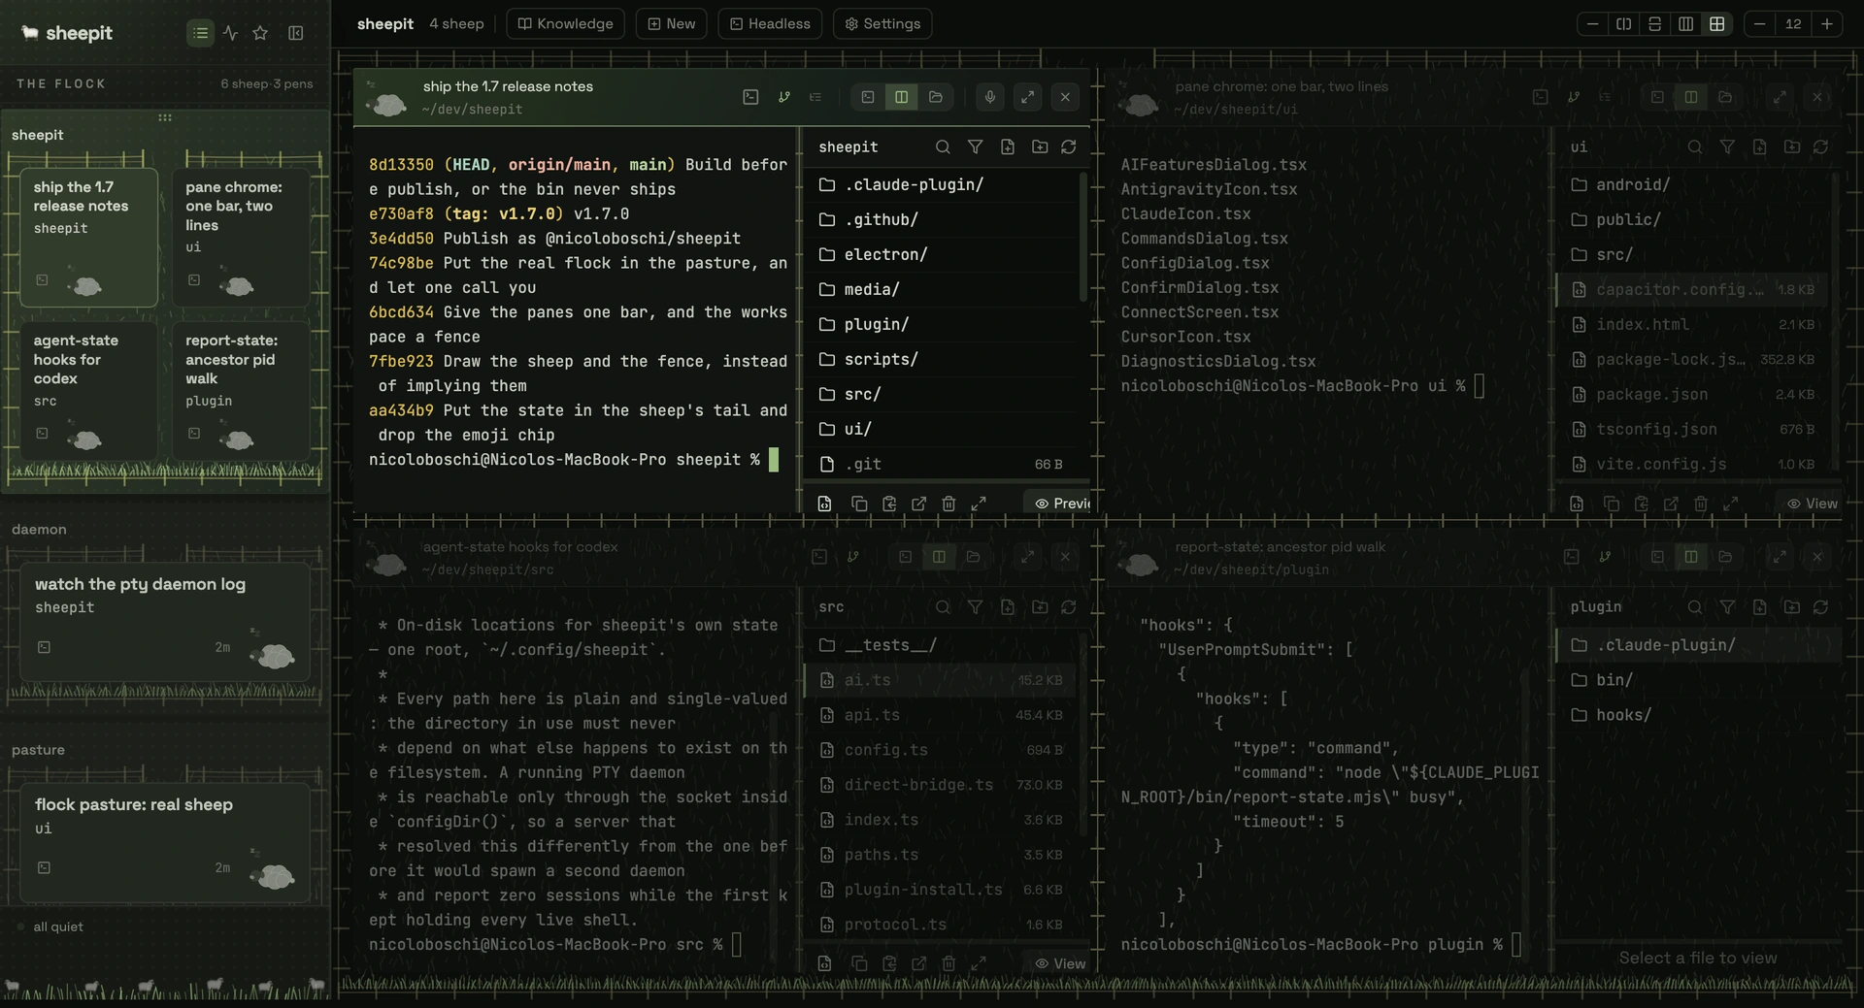Click the sheepit logo in the sidebar header

click(x=67, y=33)
